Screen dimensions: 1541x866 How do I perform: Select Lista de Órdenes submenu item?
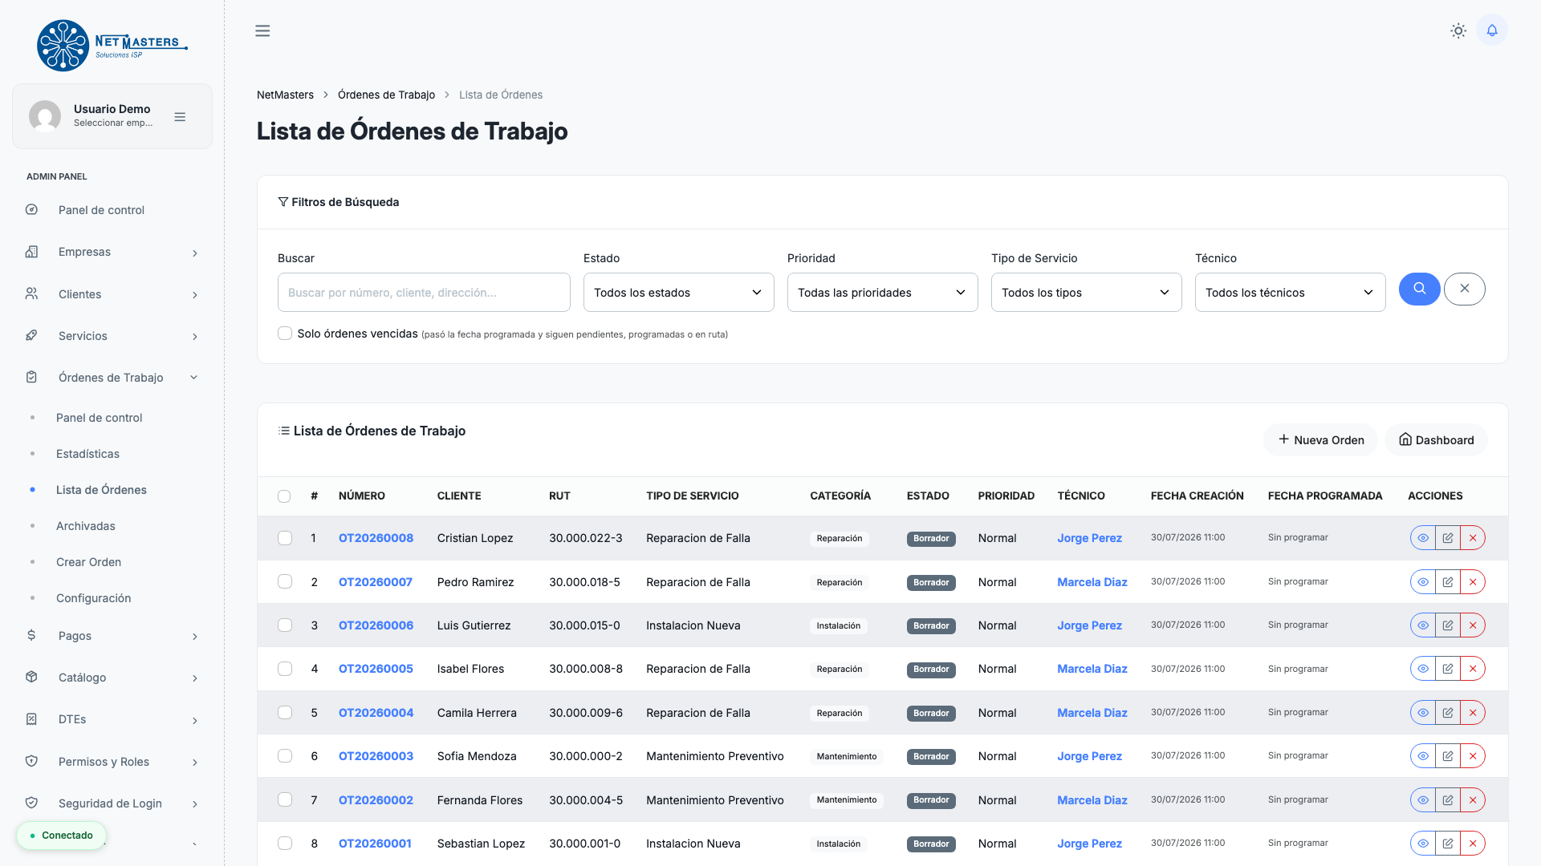[x=101, y=490]
